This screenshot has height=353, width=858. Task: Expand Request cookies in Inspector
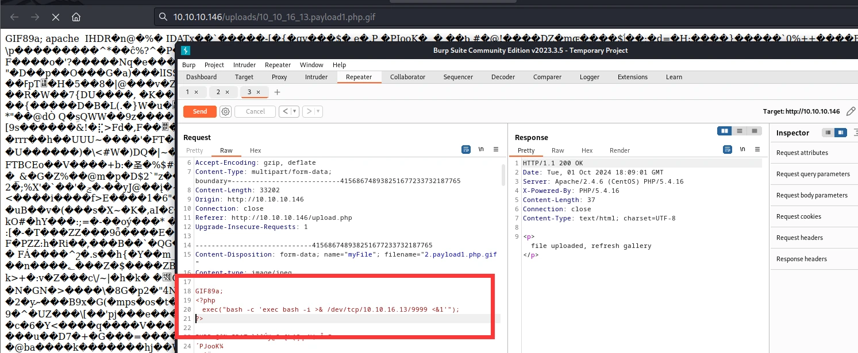pos(814,216)
